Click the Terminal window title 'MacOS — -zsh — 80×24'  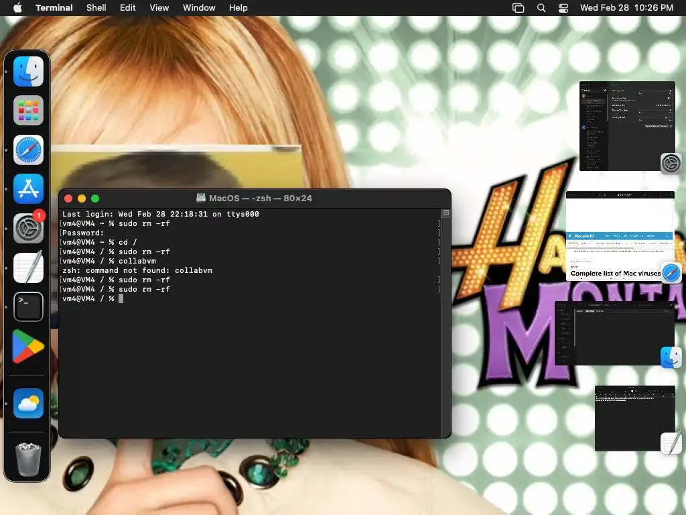261,198
